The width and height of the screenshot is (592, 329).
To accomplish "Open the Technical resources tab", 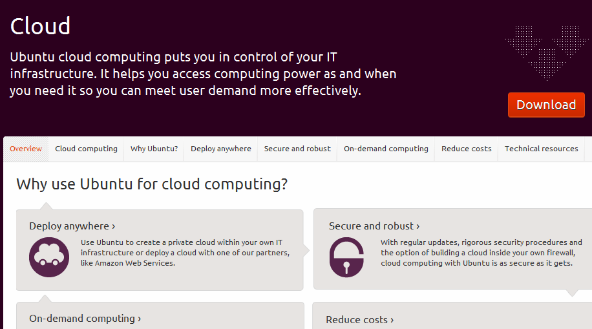I will 542,149.
